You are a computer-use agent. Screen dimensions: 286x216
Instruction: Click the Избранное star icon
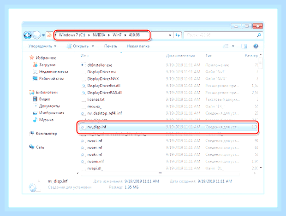[x=31, y=58]
